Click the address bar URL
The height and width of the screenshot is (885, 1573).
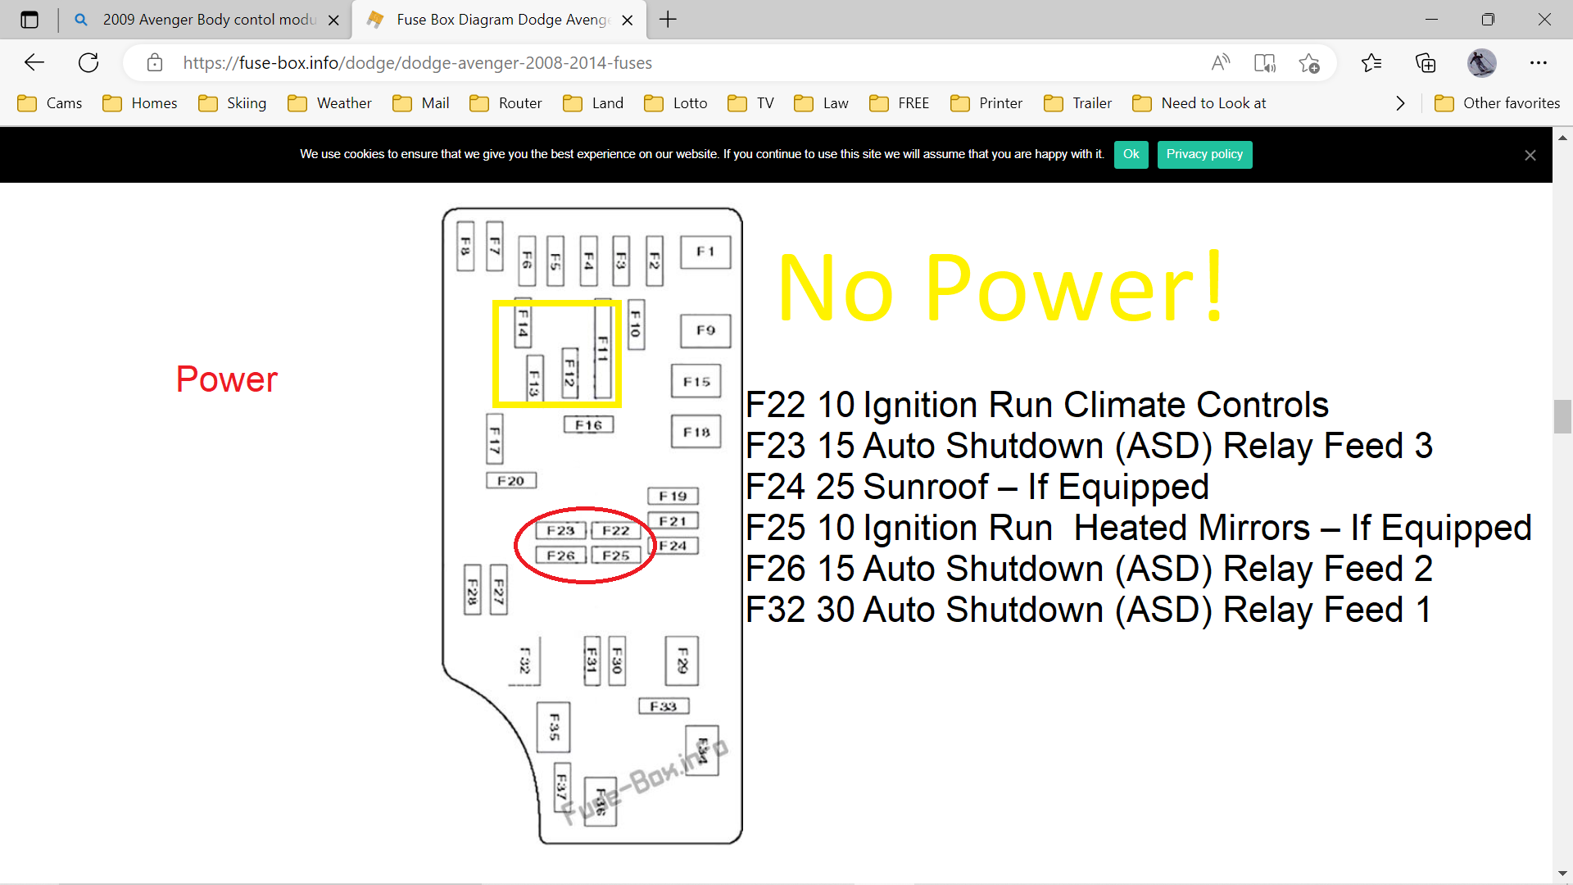(x=418, y=62)
